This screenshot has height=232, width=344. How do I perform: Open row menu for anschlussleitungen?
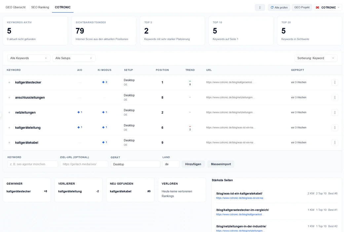[335, 97]
